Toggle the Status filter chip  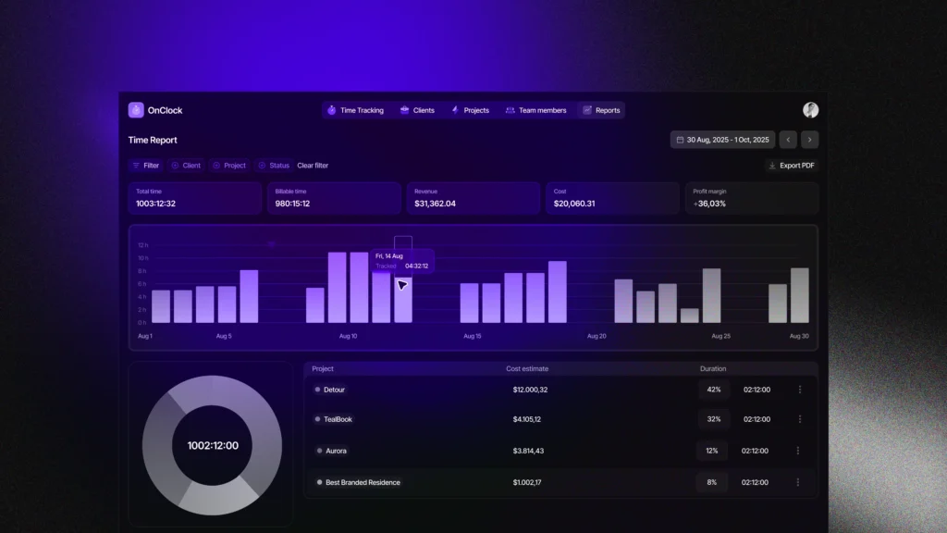(274, 166)
